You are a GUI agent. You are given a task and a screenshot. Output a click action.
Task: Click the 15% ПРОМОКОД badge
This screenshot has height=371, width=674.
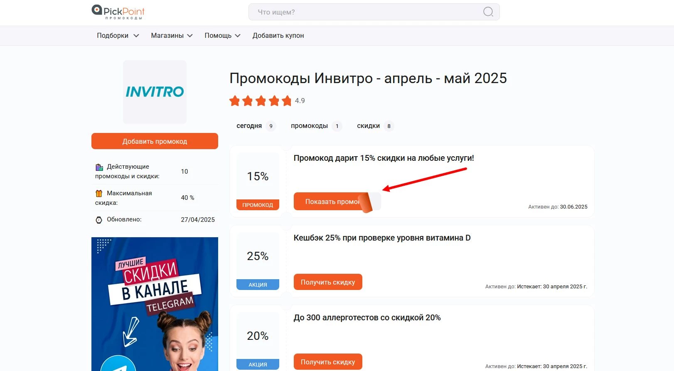[258, 181]
